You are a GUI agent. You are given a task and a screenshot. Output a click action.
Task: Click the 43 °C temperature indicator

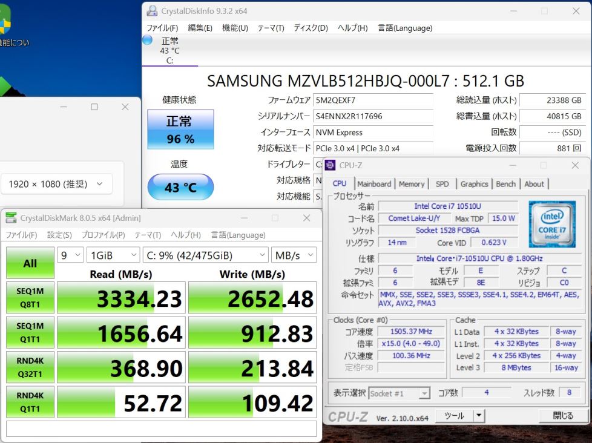click(x=180, y=187)
